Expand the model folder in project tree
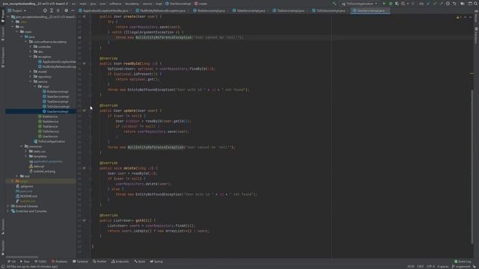The image size is (479, 269). pos(31,72)
